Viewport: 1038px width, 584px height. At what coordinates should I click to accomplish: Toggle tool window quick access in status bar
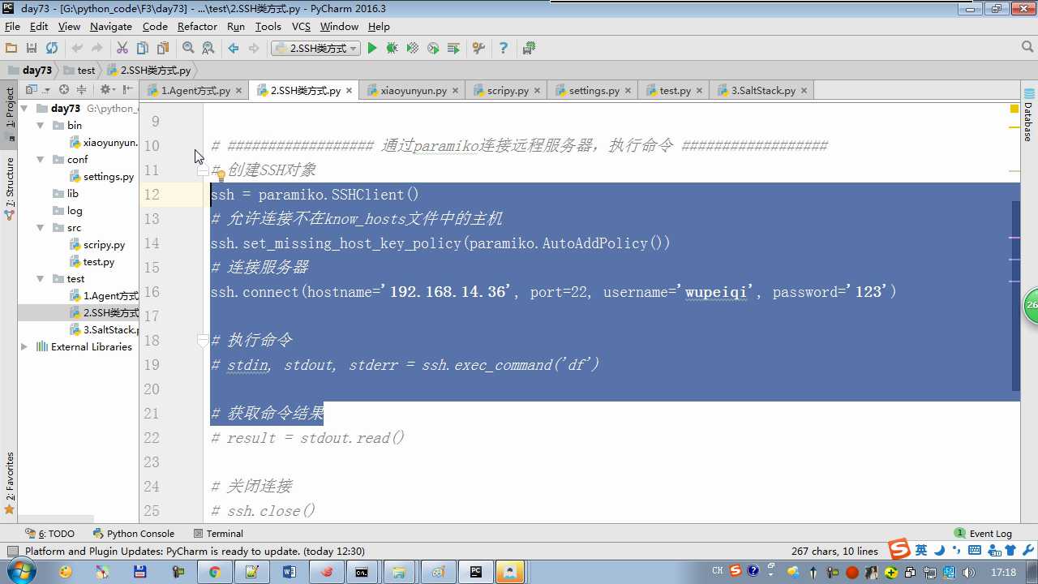click(12, 552)
